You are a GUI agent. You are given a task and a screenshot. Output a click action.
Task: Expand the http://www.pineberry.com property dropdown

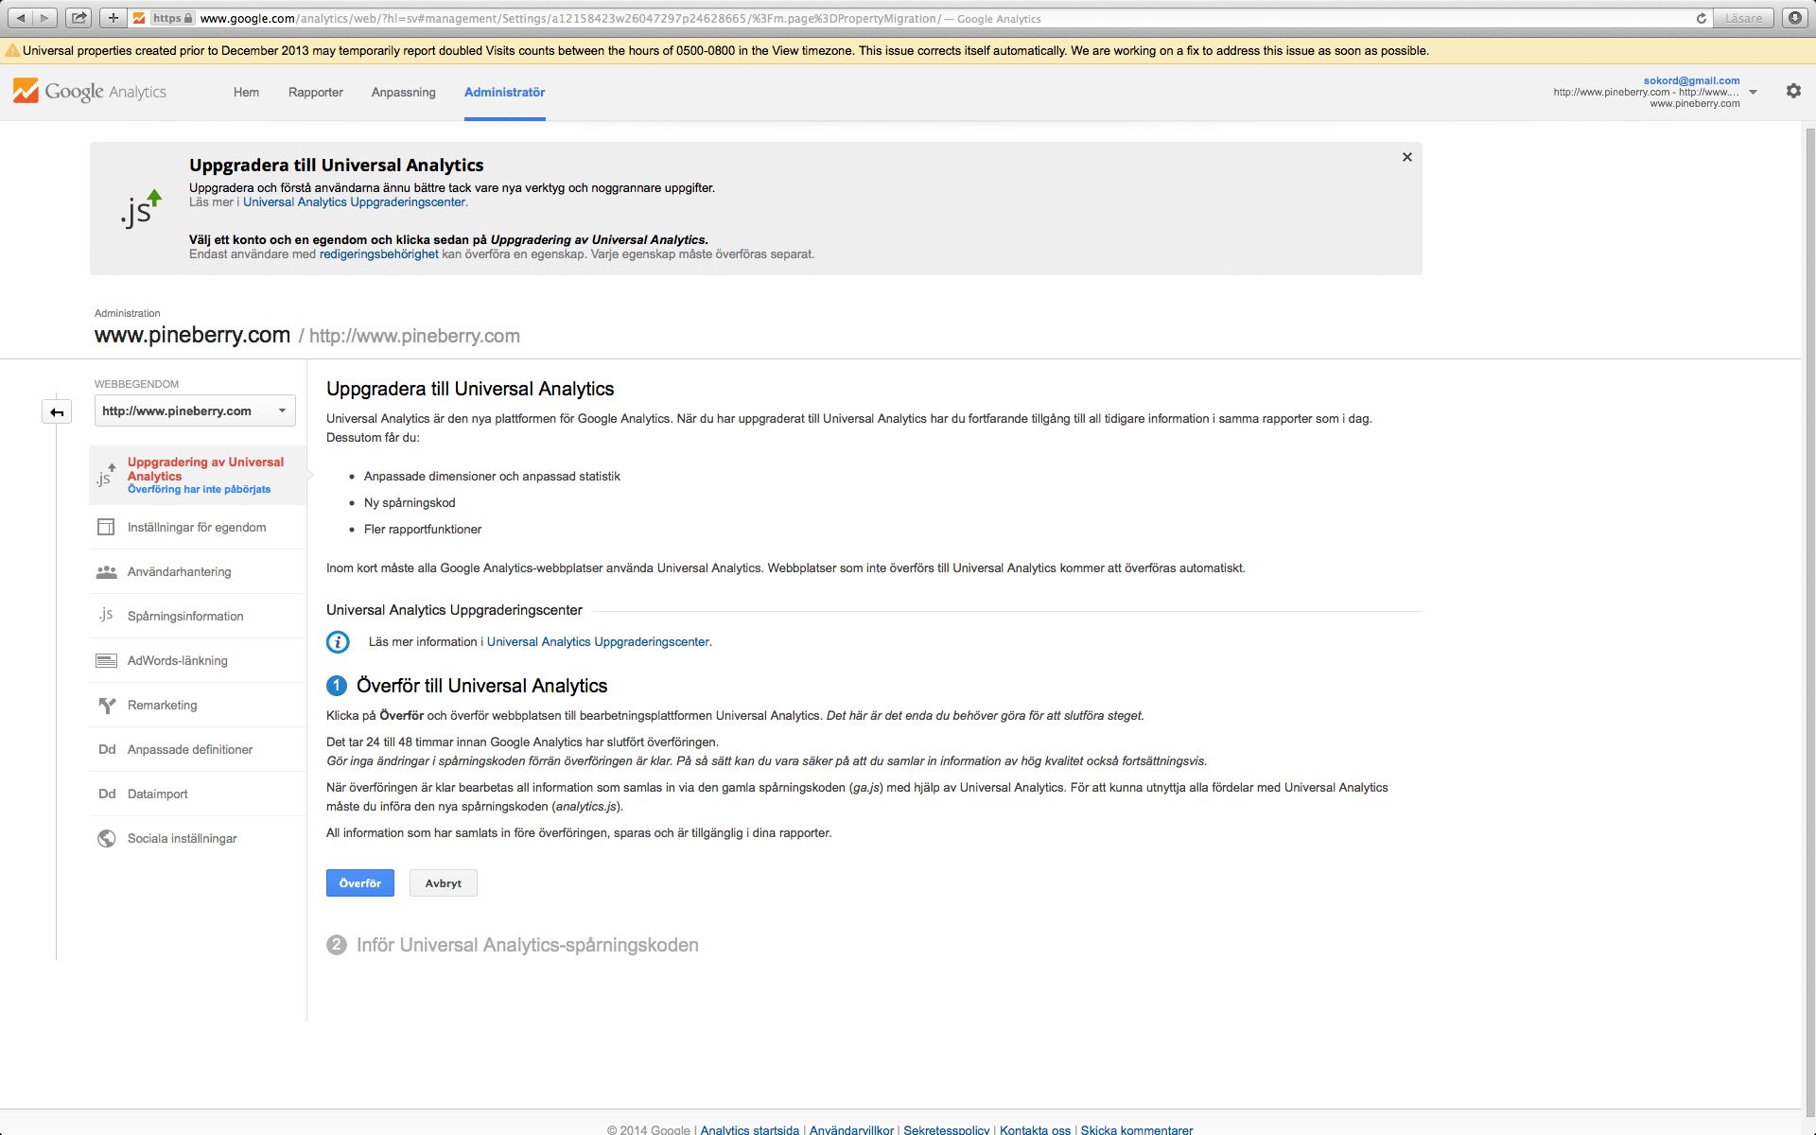195,410
